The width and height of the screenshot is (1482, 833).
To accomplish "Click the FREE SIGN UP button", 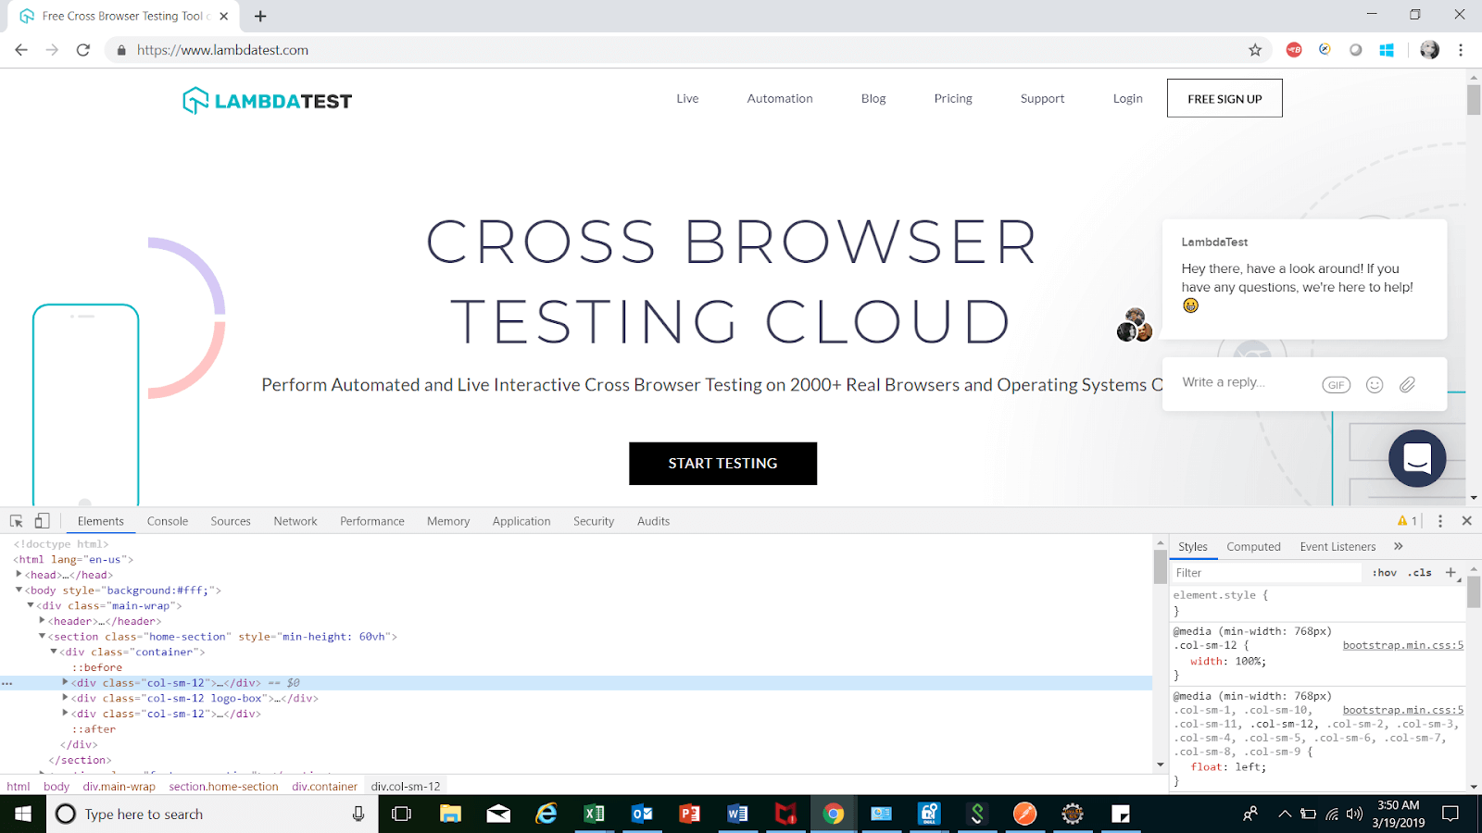I will click(x=1225, y=99).
